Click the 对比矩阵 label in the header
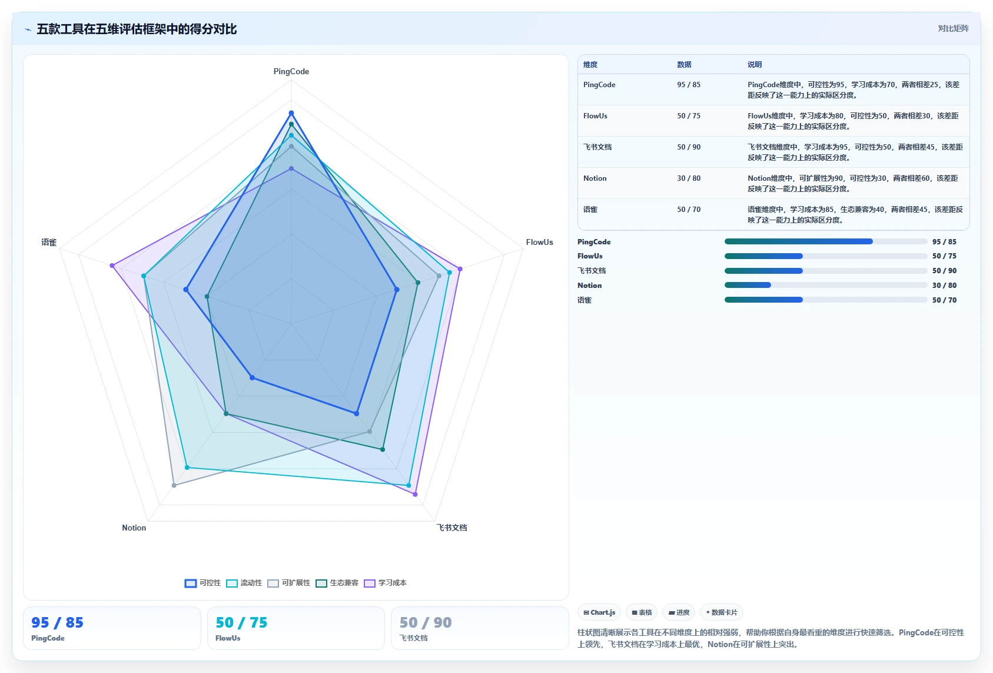Image resolution: width=993 pixels, height=673 pixels. tap(953, 28)
